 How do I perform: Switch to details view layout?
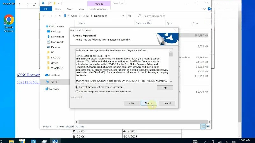tap(203, 126)
